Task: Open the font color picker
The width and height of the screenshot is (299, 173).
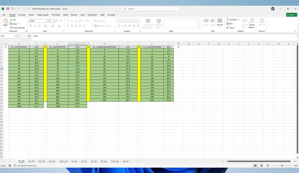Action: pyautogui.click(x=59, y=26)
